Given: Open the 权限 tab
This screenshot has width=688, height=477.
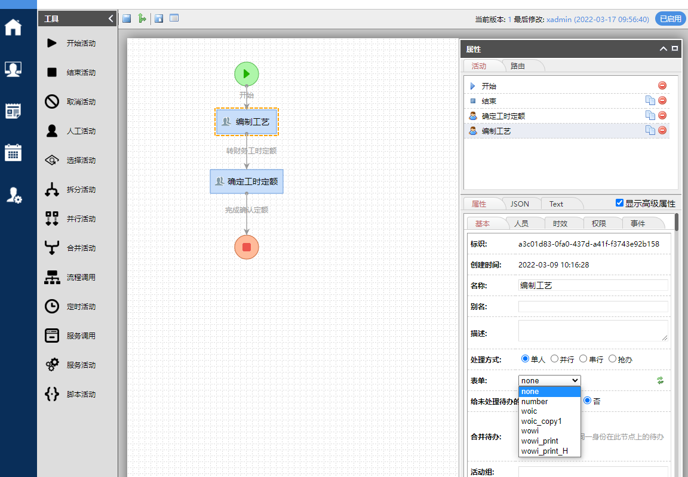Looking at the screenshot, I should [x=599, y=224].
